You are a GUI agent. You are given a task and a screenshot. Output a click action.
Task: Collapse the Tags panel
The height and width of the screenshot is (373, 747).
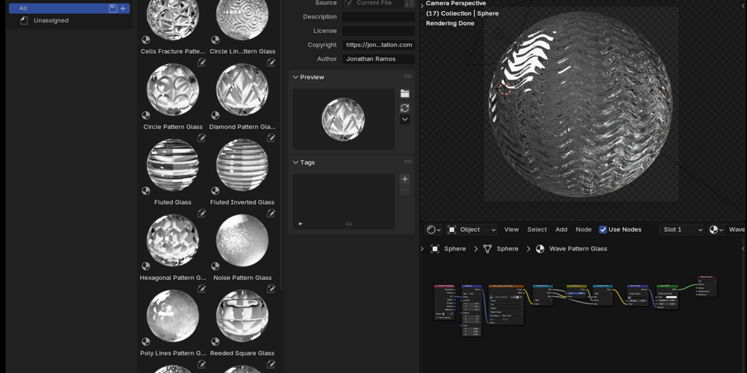[295, 163]
